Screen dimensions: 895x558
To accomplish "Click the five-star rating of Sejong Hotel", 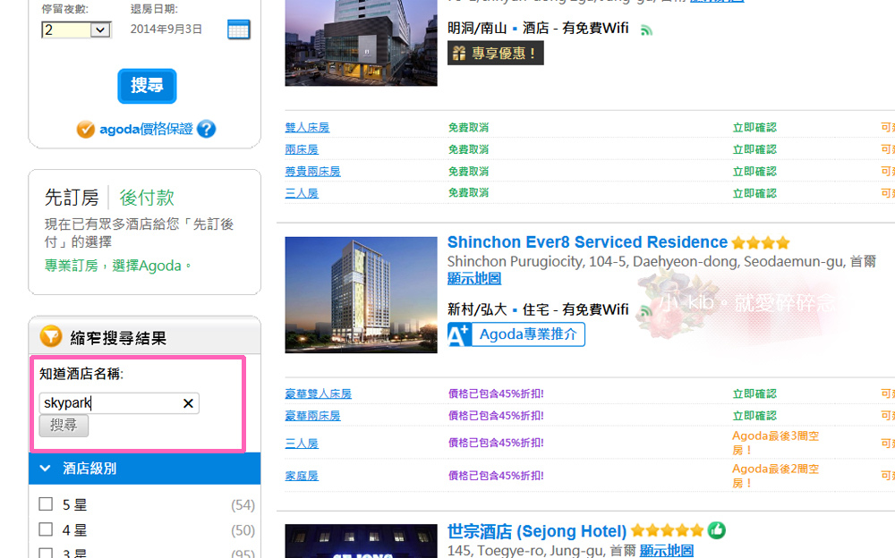I will point(668,531).
